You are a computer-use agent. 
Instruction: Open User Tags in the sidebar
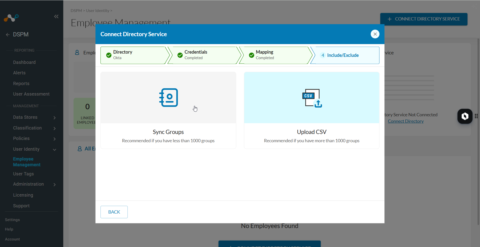coord(23,174)
